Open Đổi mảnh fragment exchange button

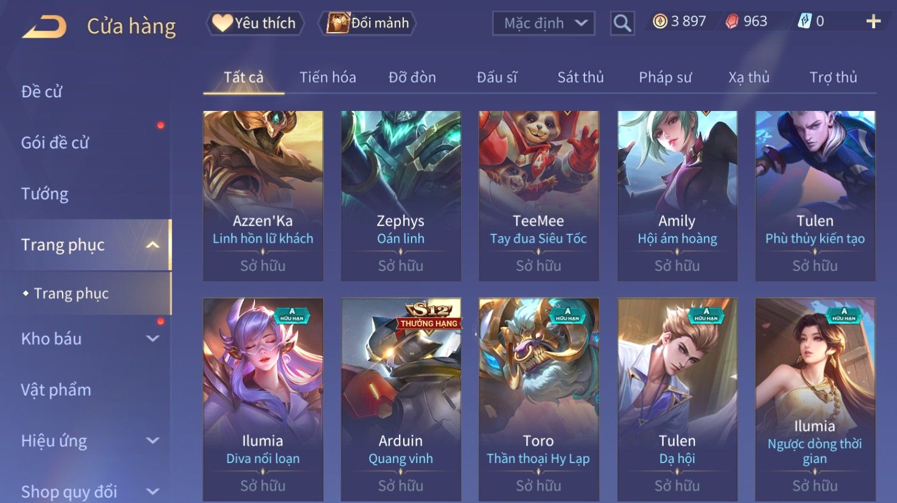coord(367,23)
